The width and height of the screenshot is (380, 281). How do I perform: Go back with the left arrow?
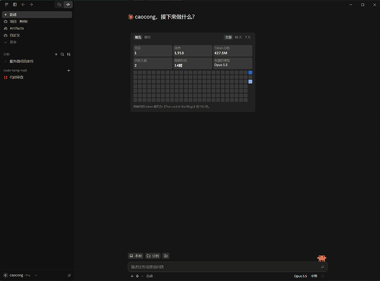pos(23,4)
